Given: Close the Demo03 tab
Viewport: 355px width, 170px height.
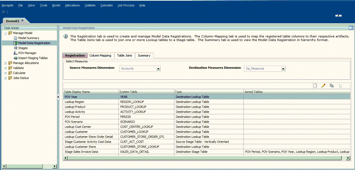Looking at the screenshot, I should [22, 20].
